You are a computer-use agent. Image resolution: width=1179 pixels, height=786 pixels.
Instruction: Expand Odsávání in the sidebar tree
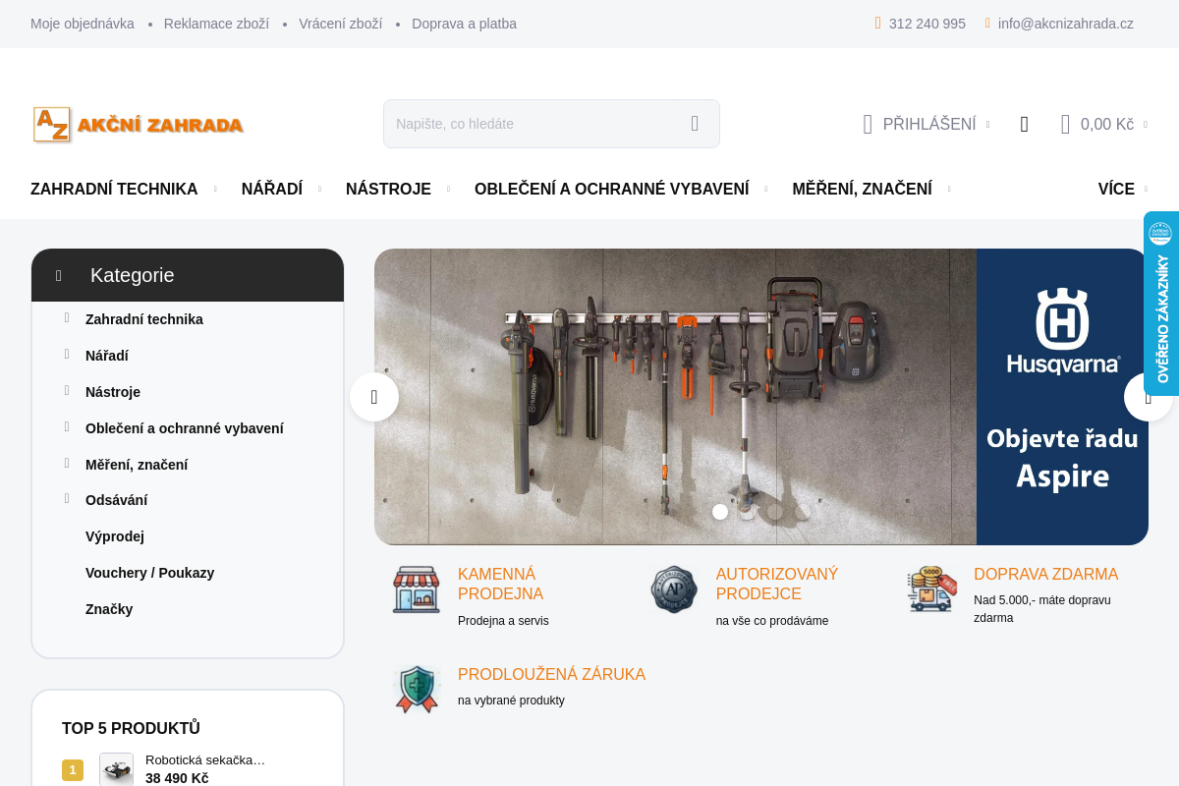(67, 498)
